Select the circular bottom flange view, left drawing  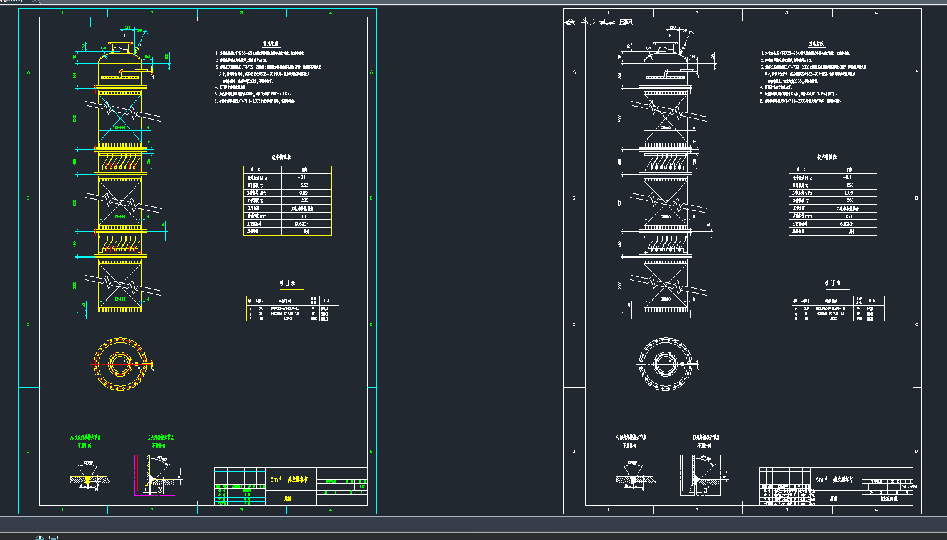[x=120, y=365]
